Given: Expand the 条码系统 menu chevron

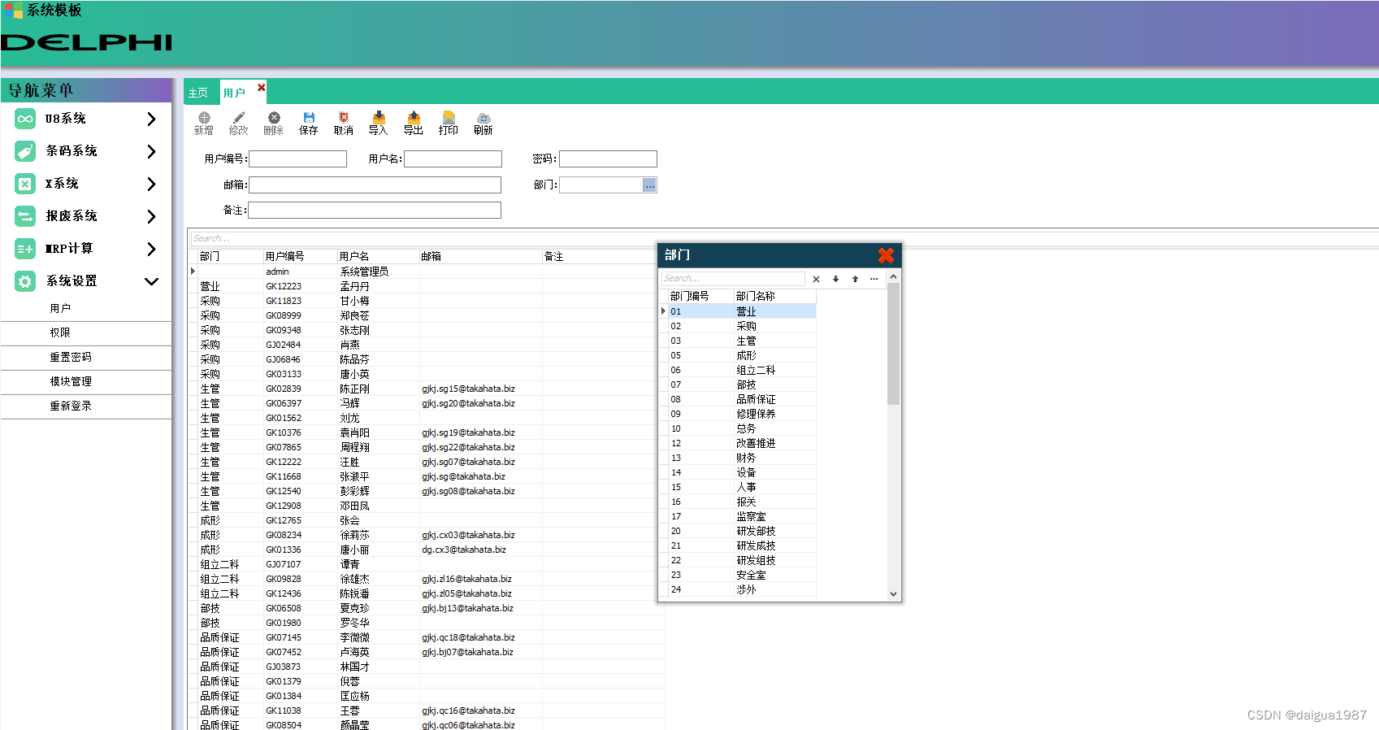Looking at the screenshot, I should point(151,151).
